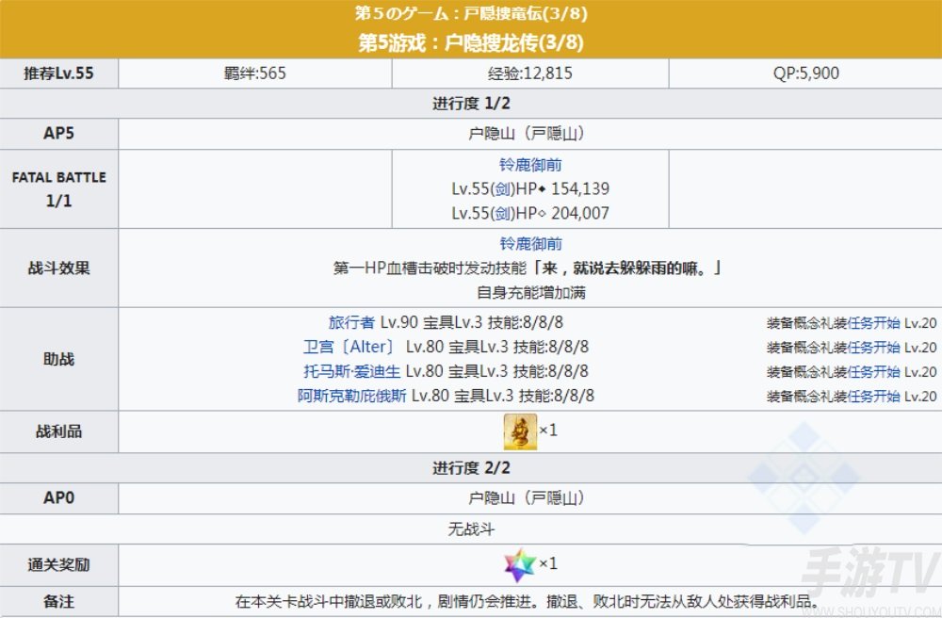
Task: Click the FATAL BATTLE 1/1 label
Action: (58, 188)
